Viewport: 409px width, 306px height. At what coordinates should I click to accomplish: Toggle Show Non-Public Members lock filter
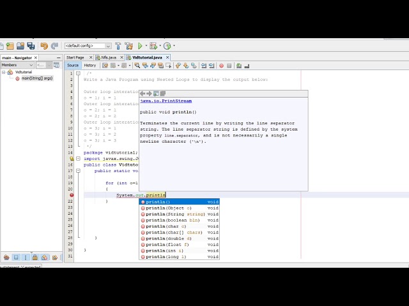35,258
